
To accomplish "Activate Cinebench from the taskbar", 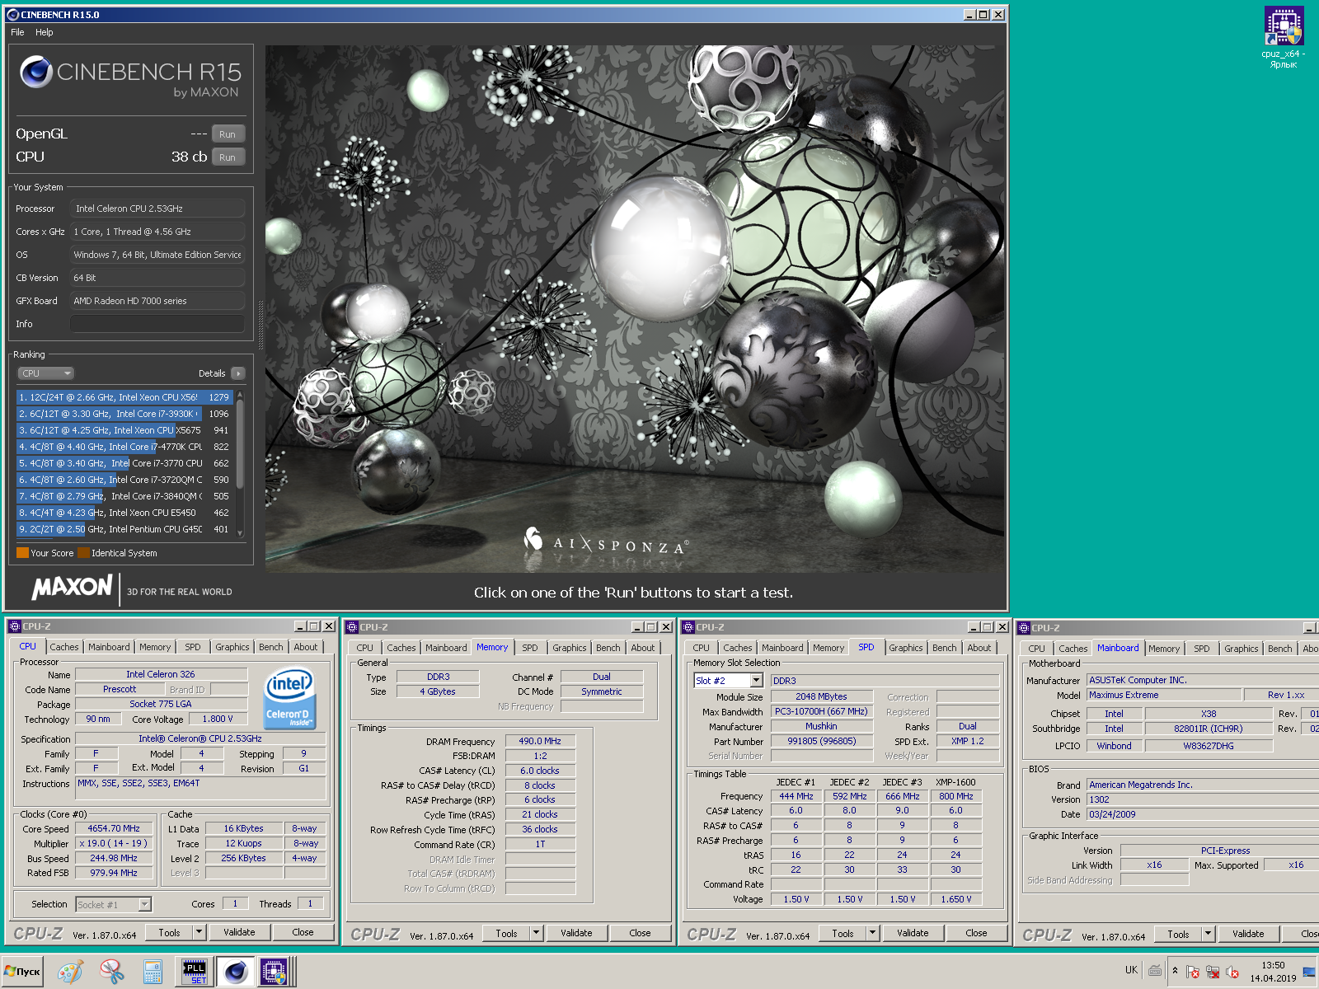I will pyautogui.click(x=236, y=972).
